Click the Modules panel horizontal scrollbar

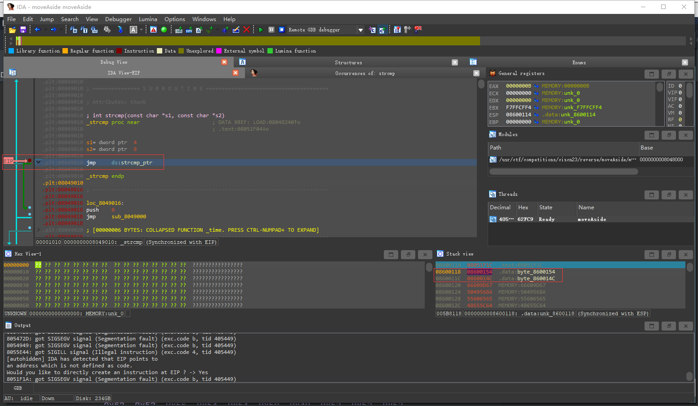tap(564, 171)
